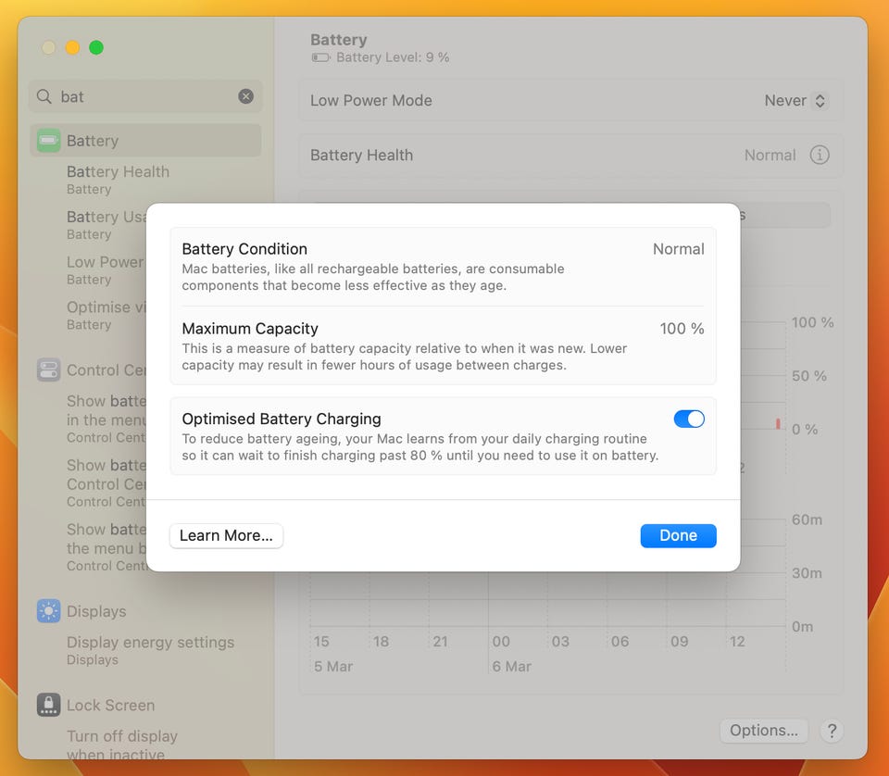The image size is (889, 776).
Task: Click the 'Battery Level: 9 %' text
Action: [393, 57]
